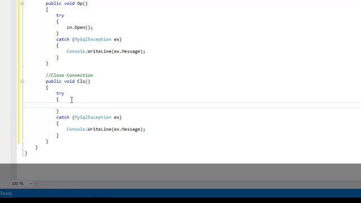The image size is (361, 203).
Task: Click the try keyword in Op method
Action: [x=60, y=15]
